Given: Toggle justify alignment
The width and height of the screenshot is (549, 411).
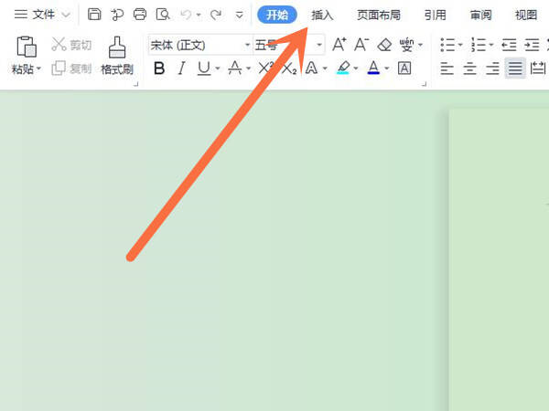Looking at the screenshot, I should coord(515,68).
